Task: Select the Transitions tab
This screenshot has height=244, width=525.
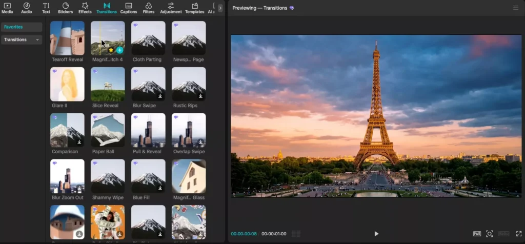Action: click(107, 8)
